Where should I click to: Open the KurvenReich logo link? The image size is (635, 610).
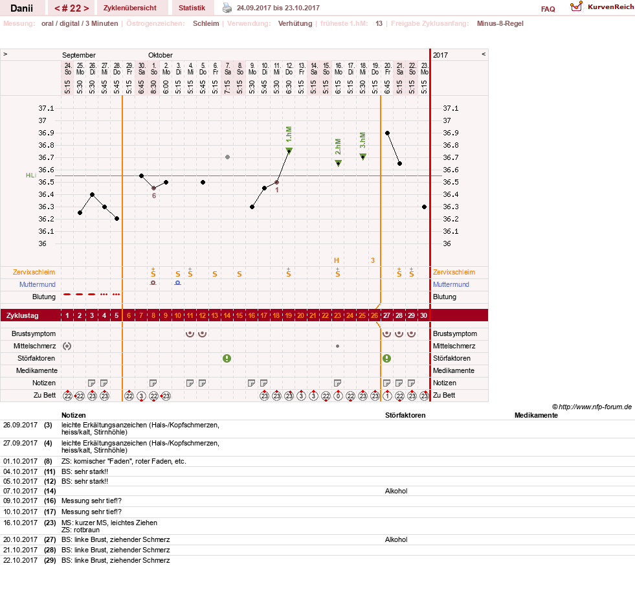tap(602, 7)
